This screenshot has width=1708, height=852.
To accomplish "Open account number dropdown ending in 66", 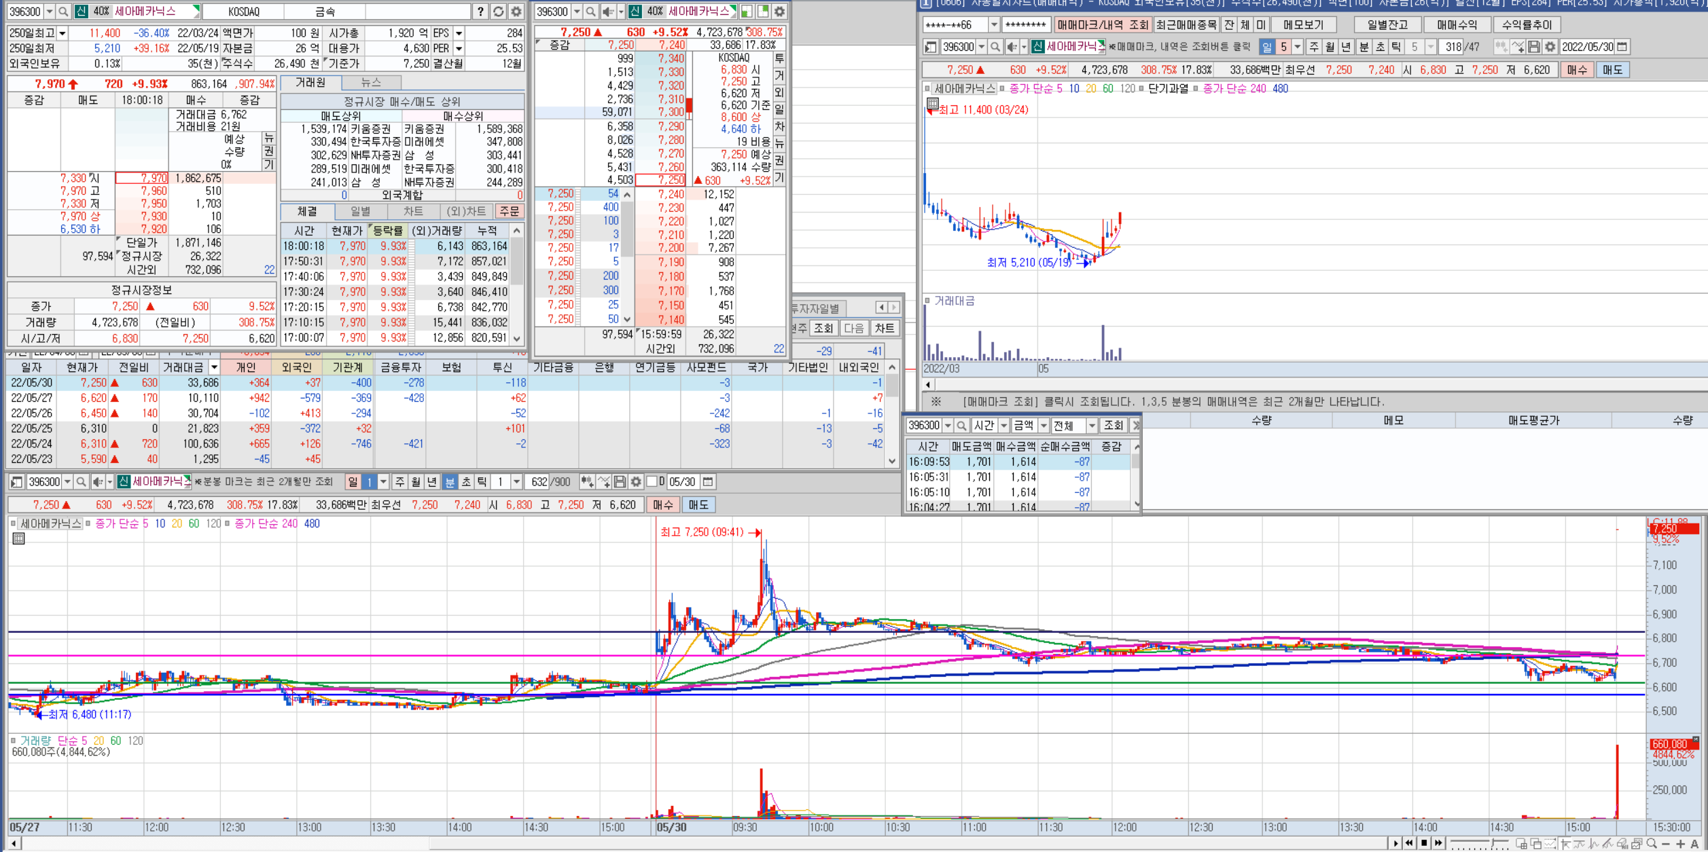I will (x=994, y=25).
